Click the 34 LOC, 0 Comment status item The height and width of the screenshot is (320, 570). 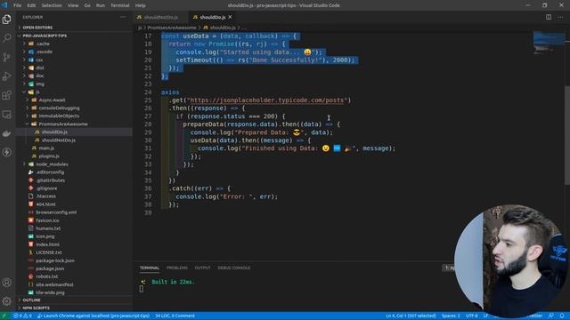[x=175, y=316]
